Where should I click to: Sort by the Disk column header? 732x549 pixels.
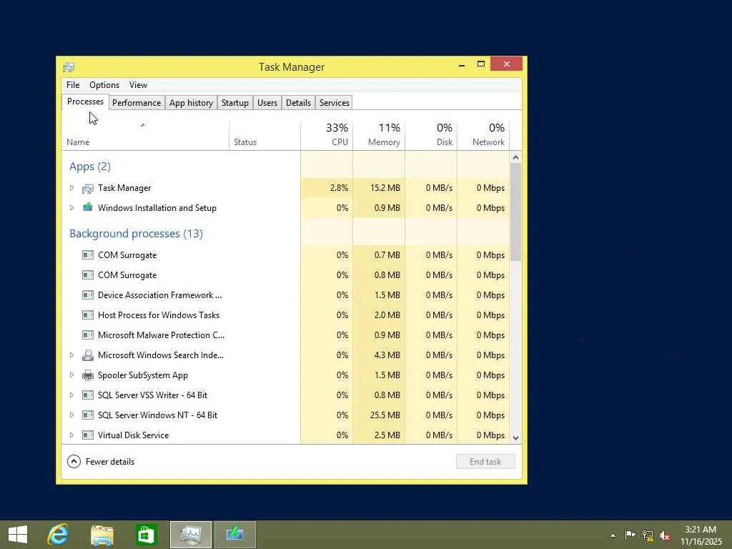pos(431,135)
